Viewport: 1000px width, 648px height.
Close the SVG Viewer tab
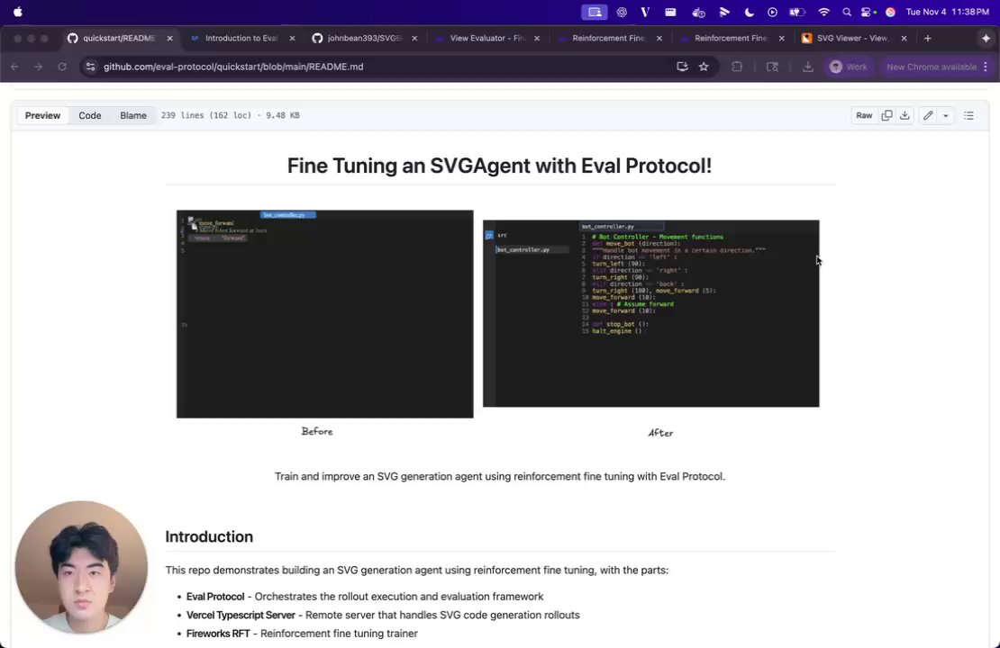tap(904, 38)
